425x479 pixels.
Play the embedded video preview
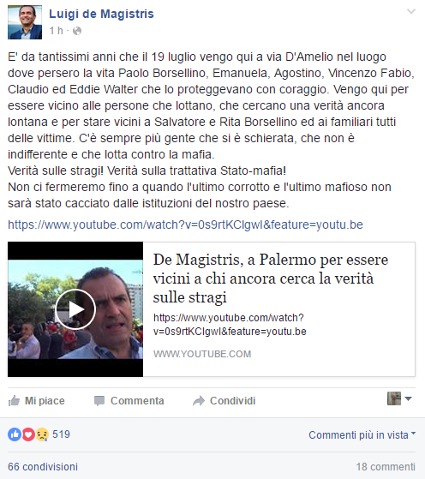coord(75,309)
